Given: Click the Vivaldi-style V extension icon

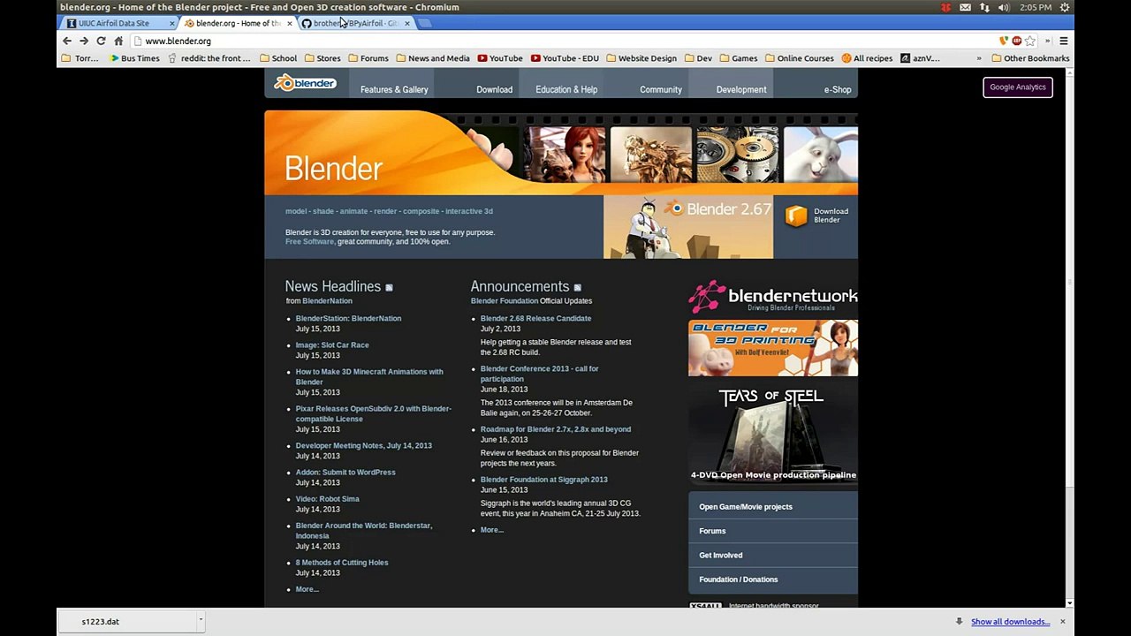Looking at the screenshot, I should [x=1004, y=41].
